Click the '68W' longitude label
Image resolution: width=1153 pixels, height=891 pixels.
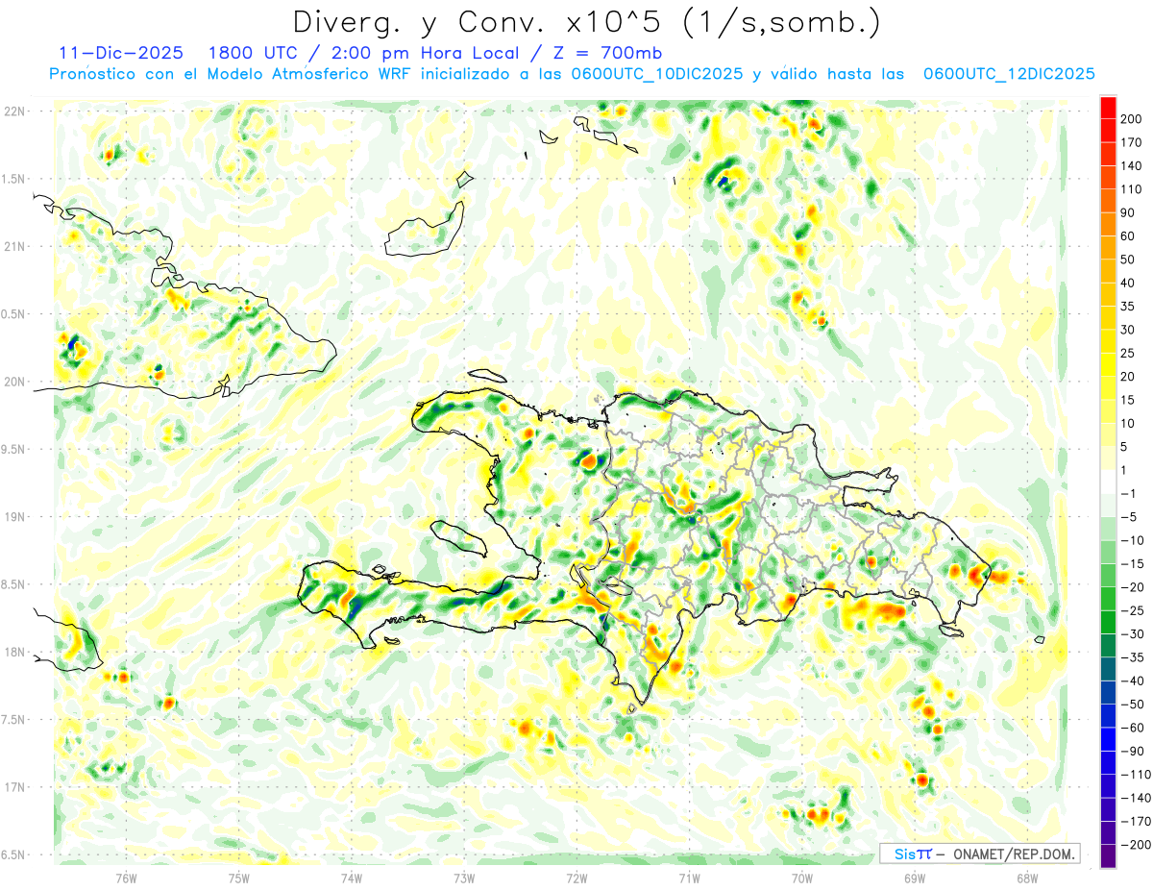1027,878
